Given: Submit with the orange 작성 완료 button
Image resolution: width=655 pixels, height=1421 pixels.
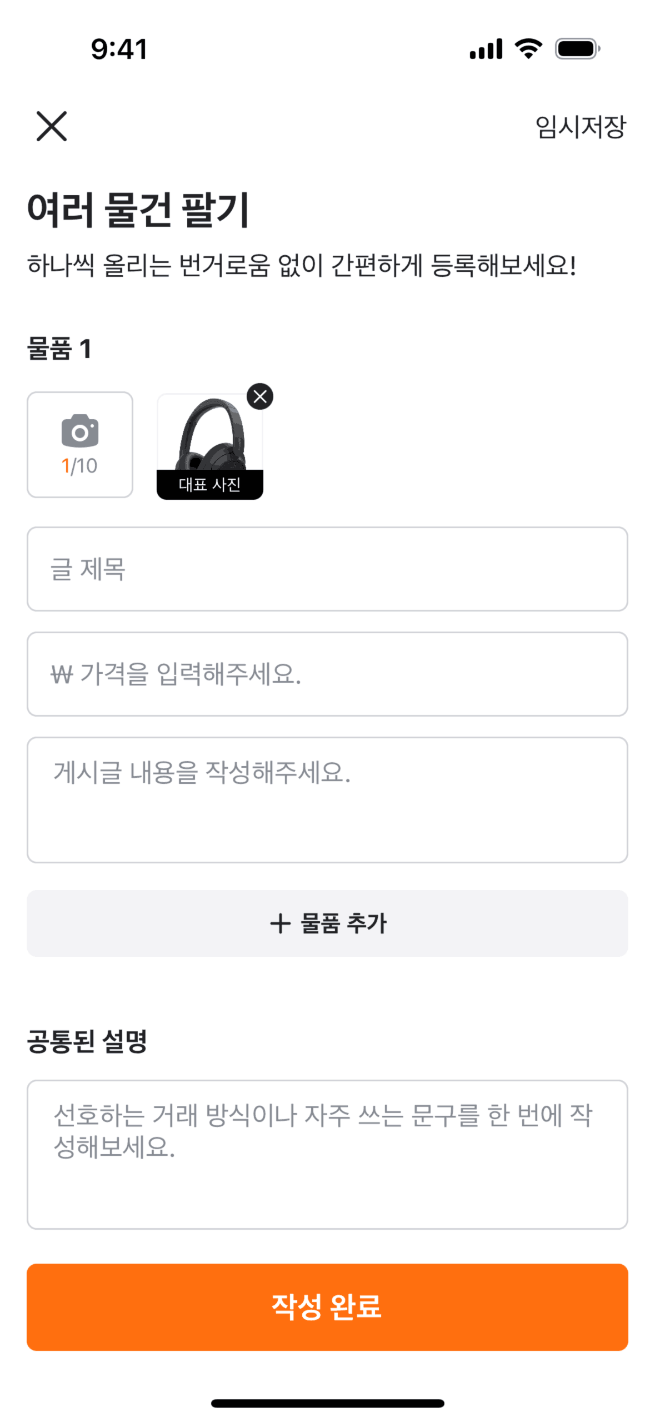Looking at the screenshot, I should tap(327, 1306).
